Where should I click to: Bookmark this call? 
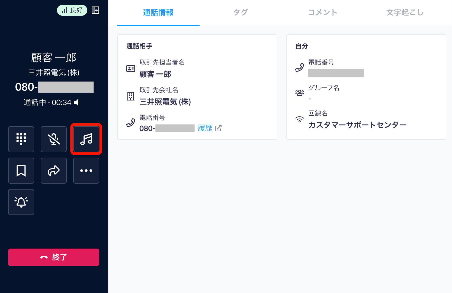21,171
